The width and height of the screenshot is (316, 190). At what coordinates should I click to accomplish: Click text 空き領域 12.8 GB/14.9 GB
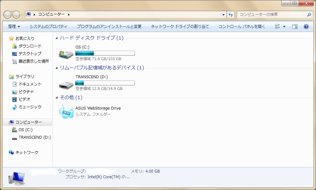point(99,88)
